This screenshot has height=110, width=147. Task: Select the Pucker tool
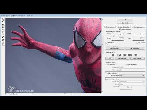pos(3,29)
